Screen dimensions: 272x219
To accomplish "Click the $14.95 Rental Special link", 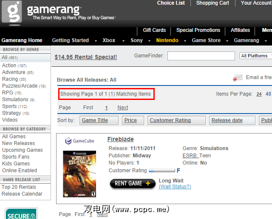I will click(x=86, y=57).
